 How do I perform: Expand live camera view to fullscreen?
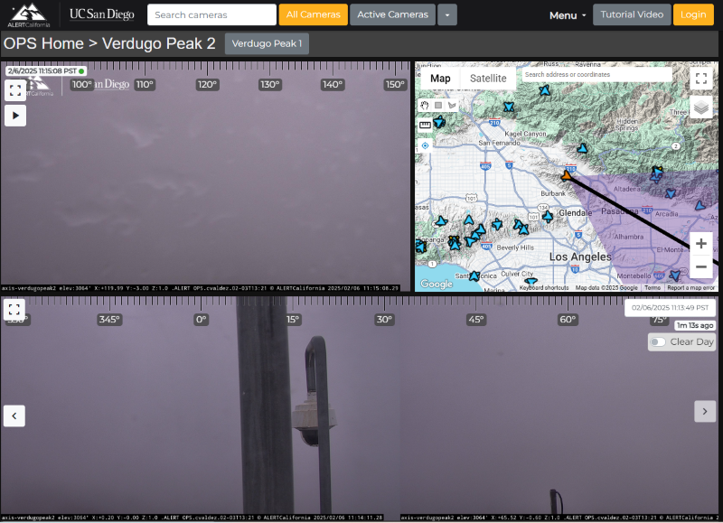tap(15, 90)
